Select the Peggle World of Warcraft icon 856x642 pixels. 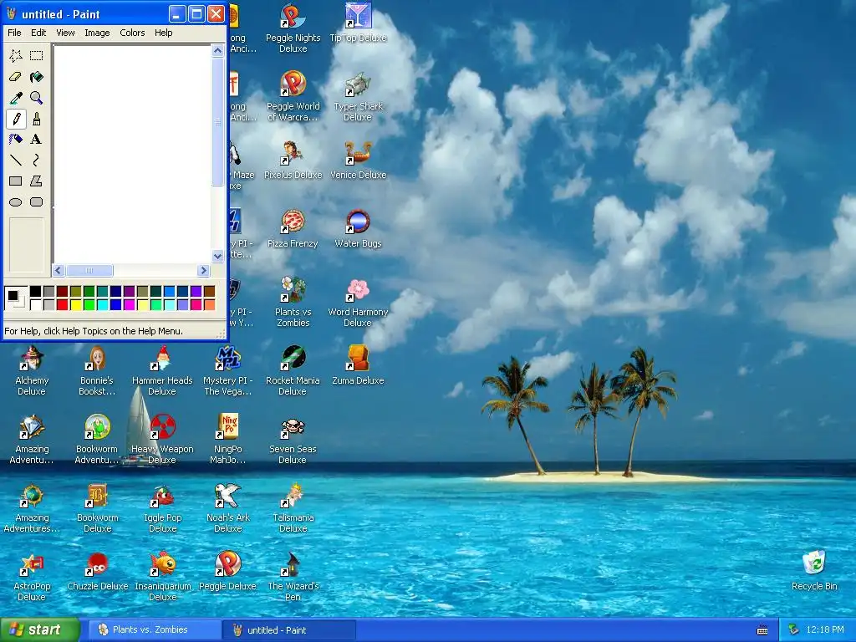pyautogui.click(x=293, y=96)
